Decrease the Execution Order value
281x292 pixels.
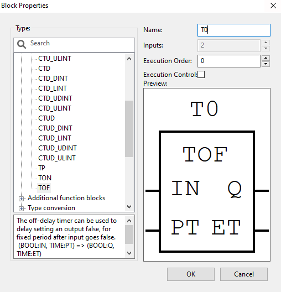pyautogui.click(x=266, y=64)
